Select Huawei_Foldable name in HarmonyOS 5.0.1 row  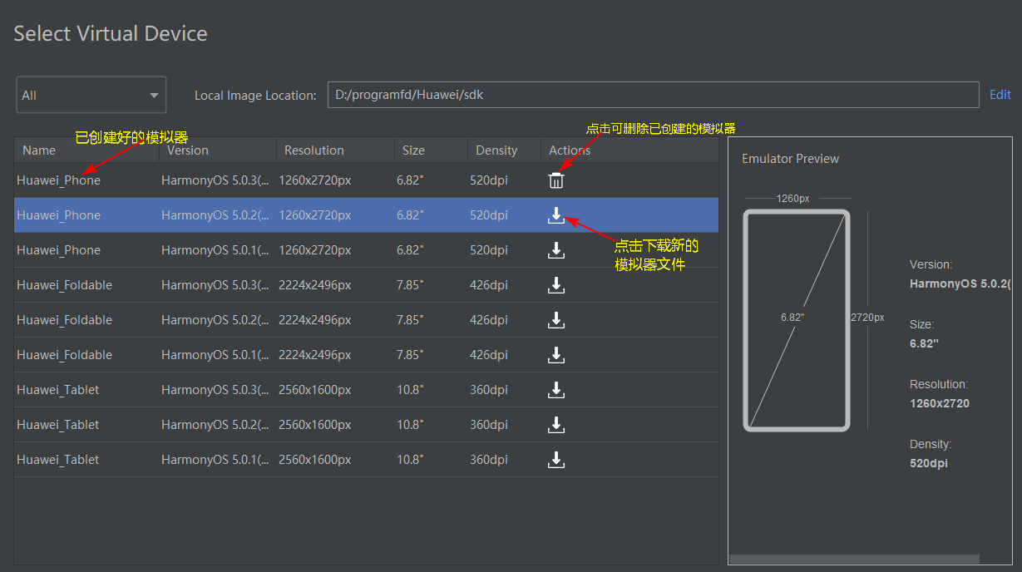[64, 355]
